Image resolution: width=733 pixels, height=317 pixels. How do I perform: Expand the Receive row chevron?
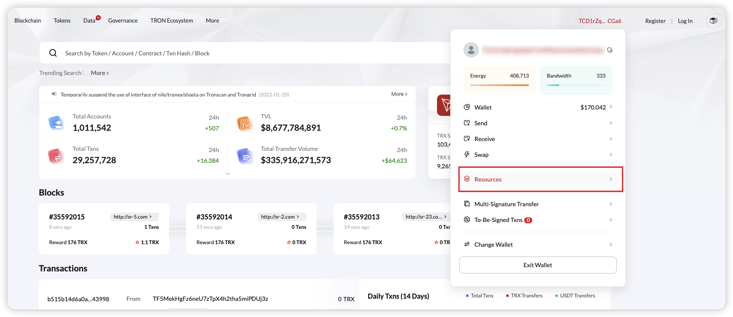click(x=611, y=138)
